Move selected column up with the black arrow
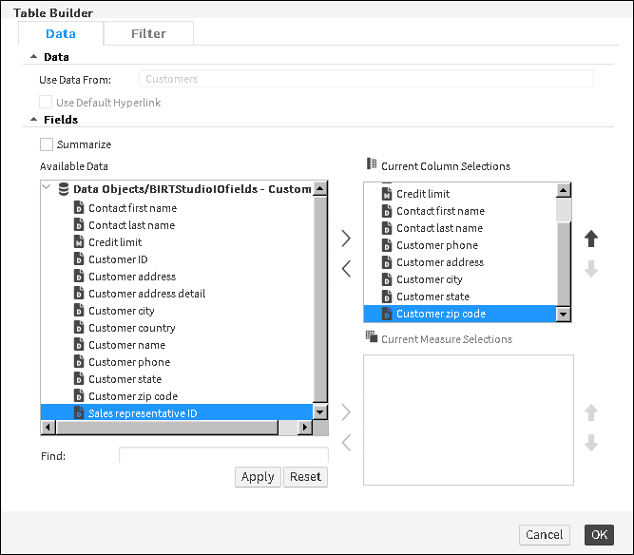The width and height of the screenshot is (634, 555). click(x=591, y=238)
